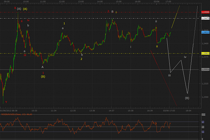Click the yellow 1,23813 price tag
The image size is (210, 140).
[x=205, y=54]
